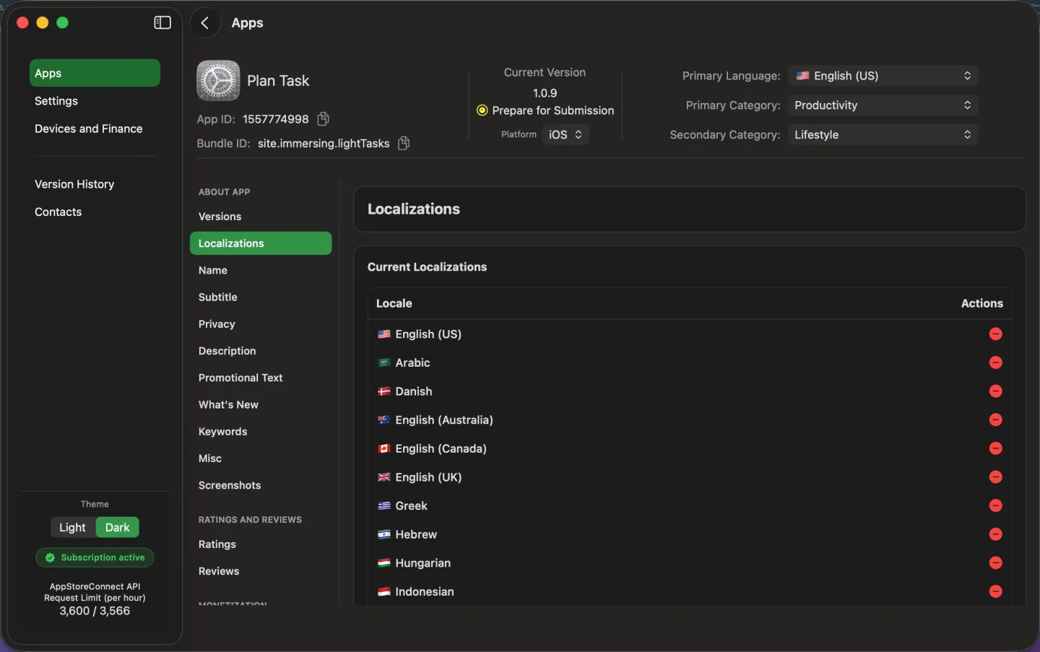
Task: Delete the Greek localization
Action: click(x=995, y=505)
